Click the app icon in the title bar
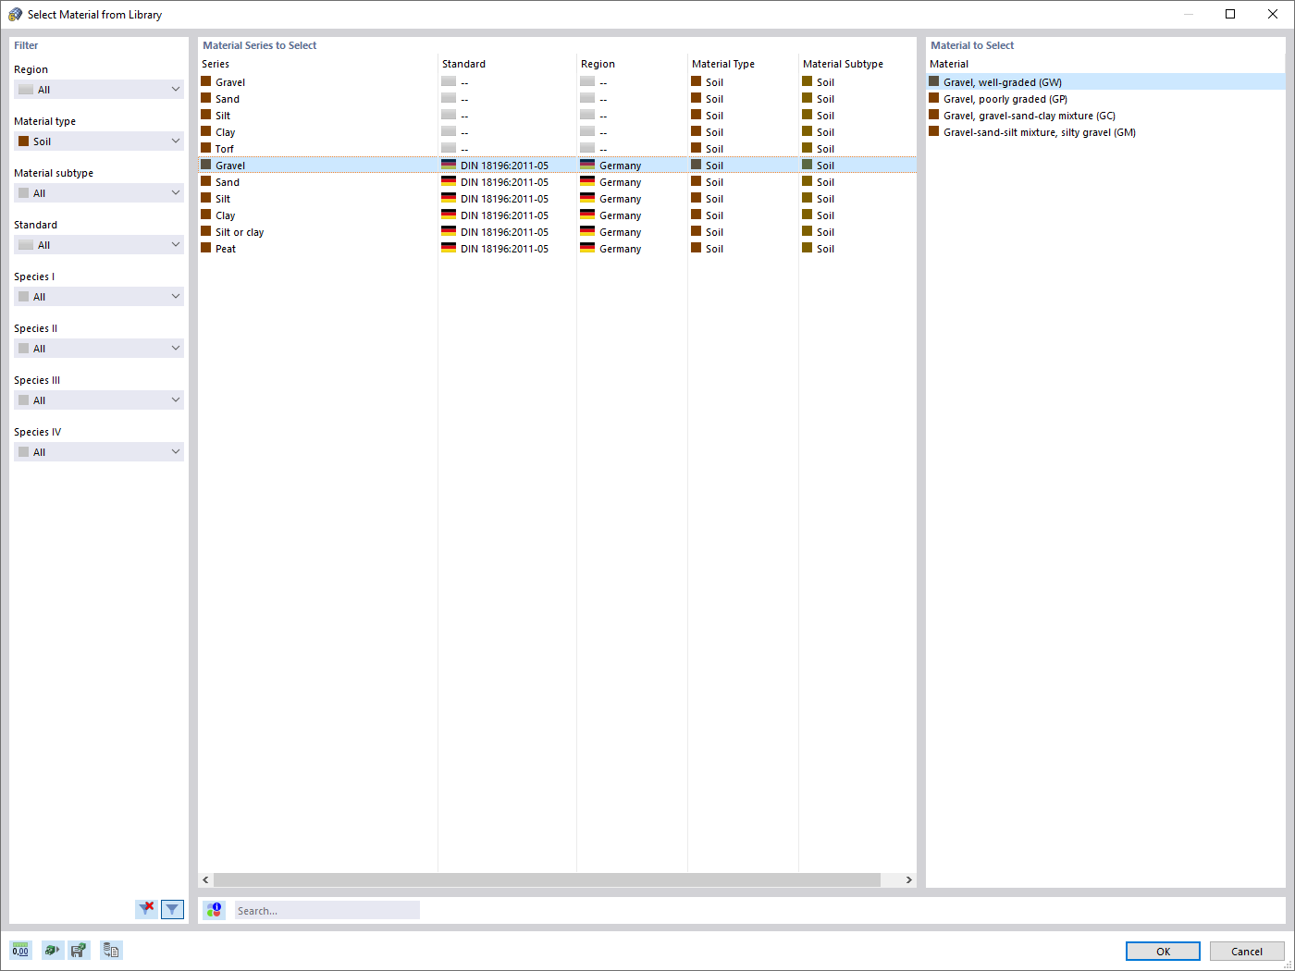 click(15, 14)
